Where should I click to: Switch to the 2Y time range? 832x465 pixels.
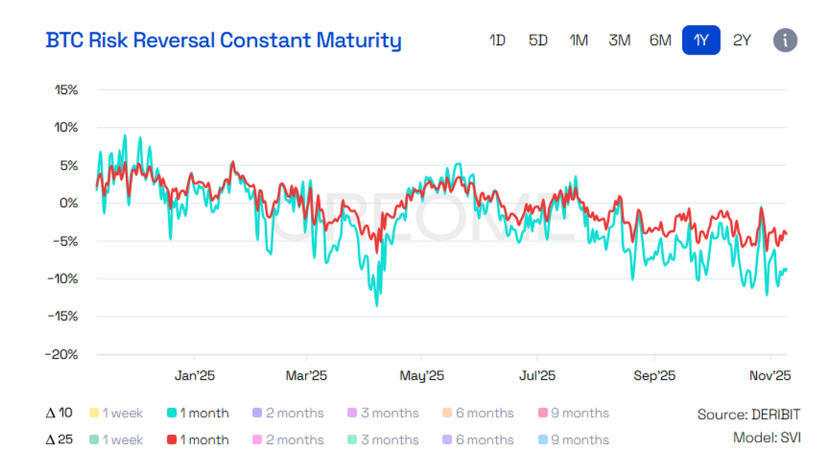(742, 40)
